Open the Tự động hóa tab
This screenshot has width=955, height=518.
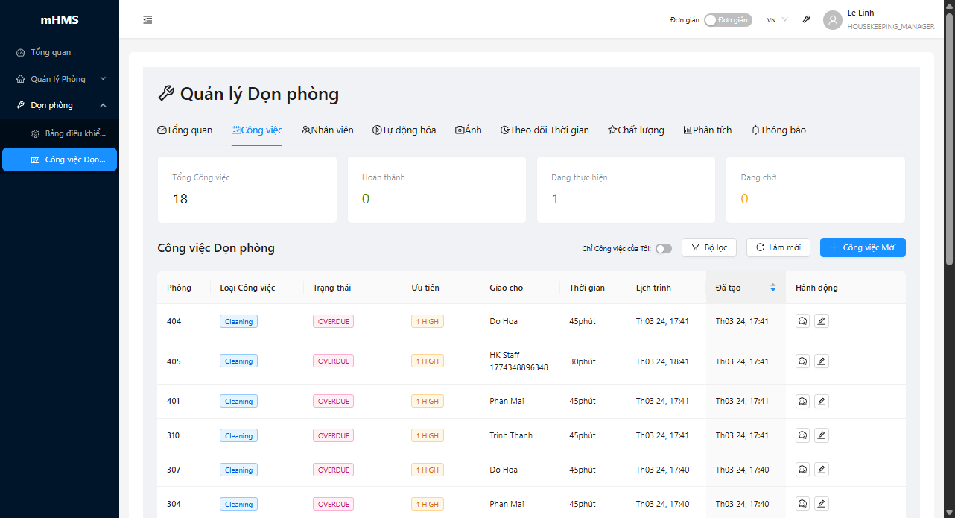404,130
